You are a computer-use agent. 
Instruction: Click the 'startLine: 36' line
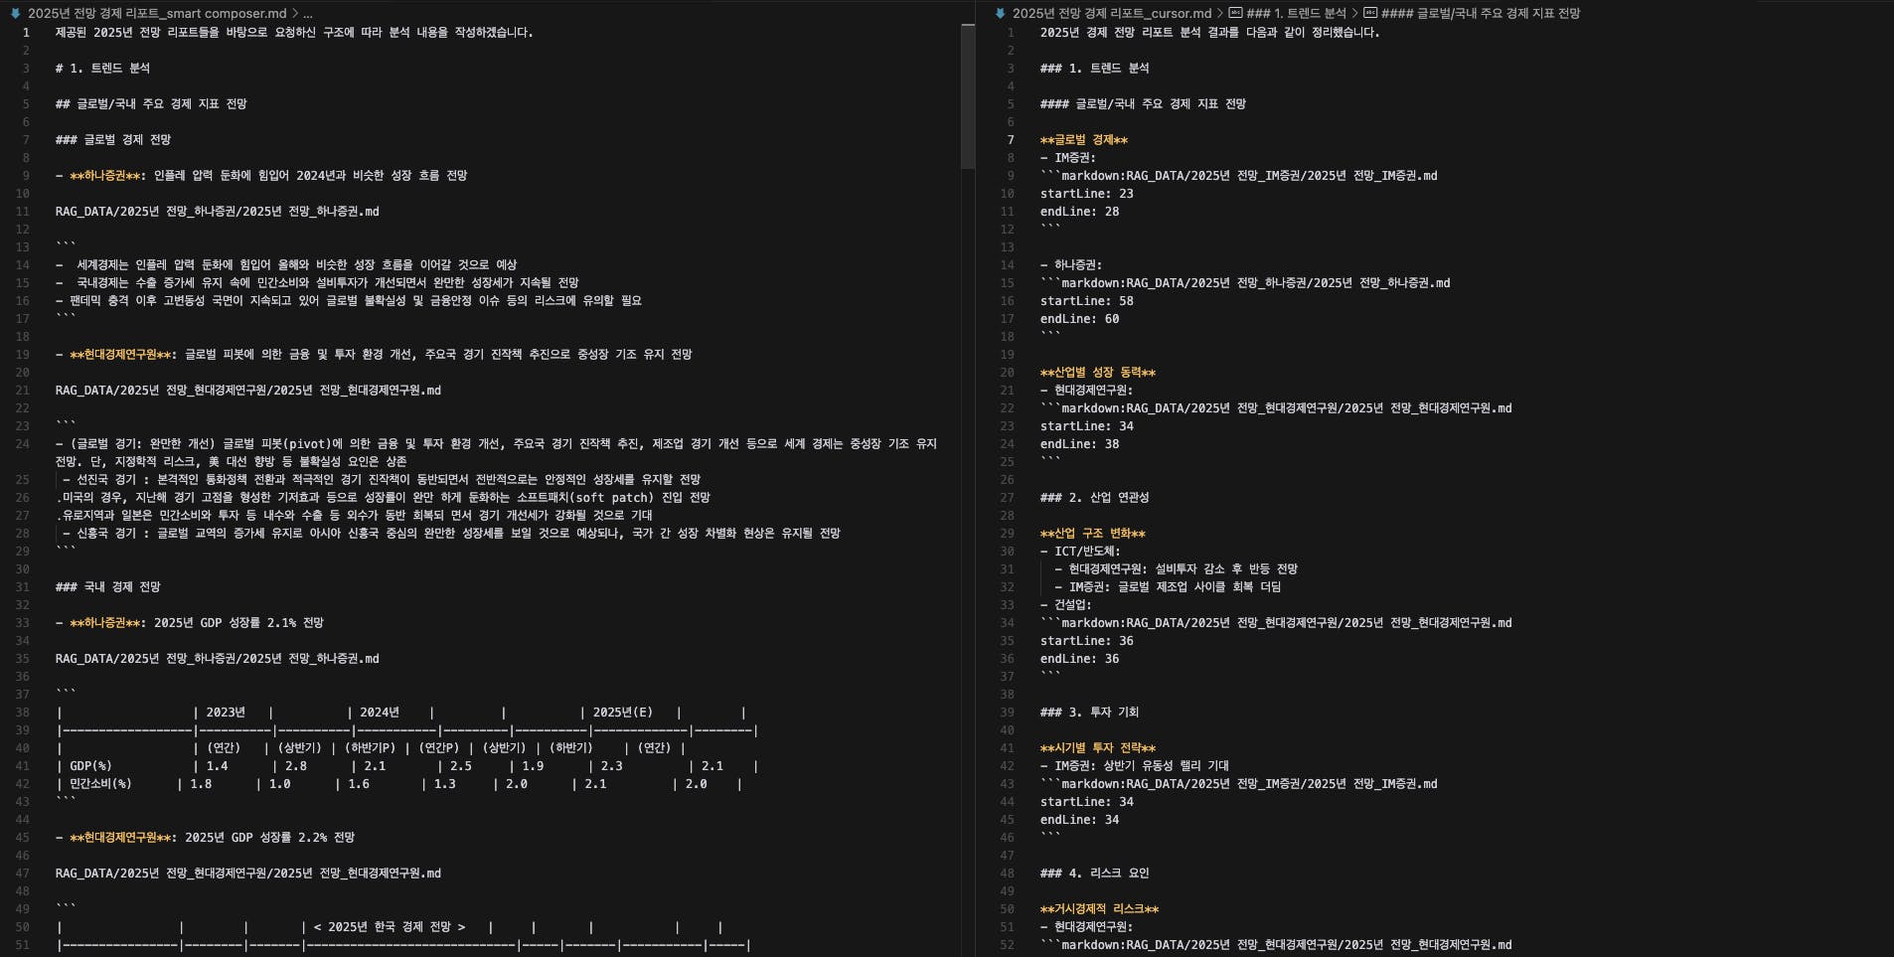point(1086,641)
